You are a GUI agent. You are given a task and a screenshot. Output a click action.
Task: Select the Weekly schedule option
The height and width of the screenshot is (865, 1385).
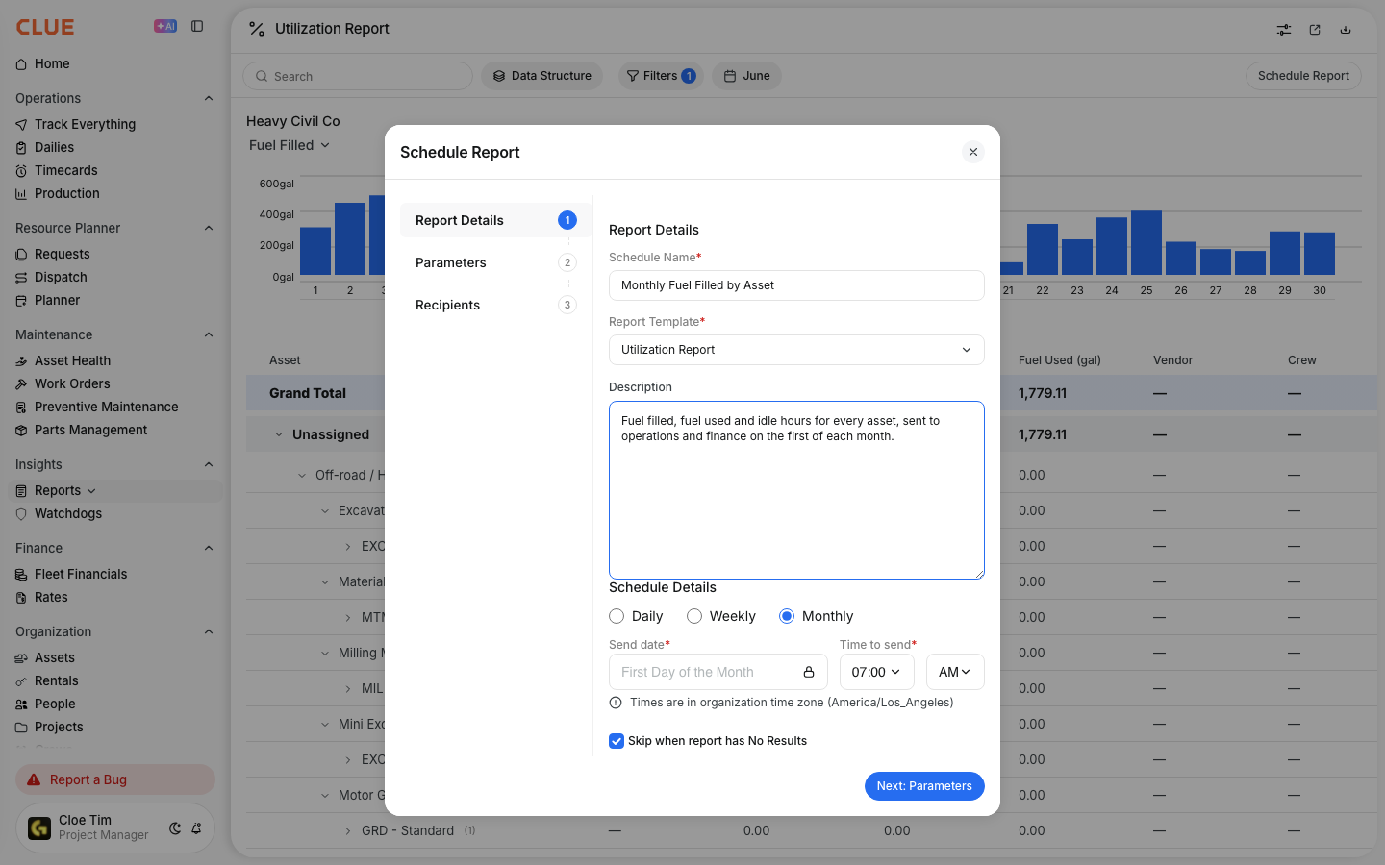(694, 616)
